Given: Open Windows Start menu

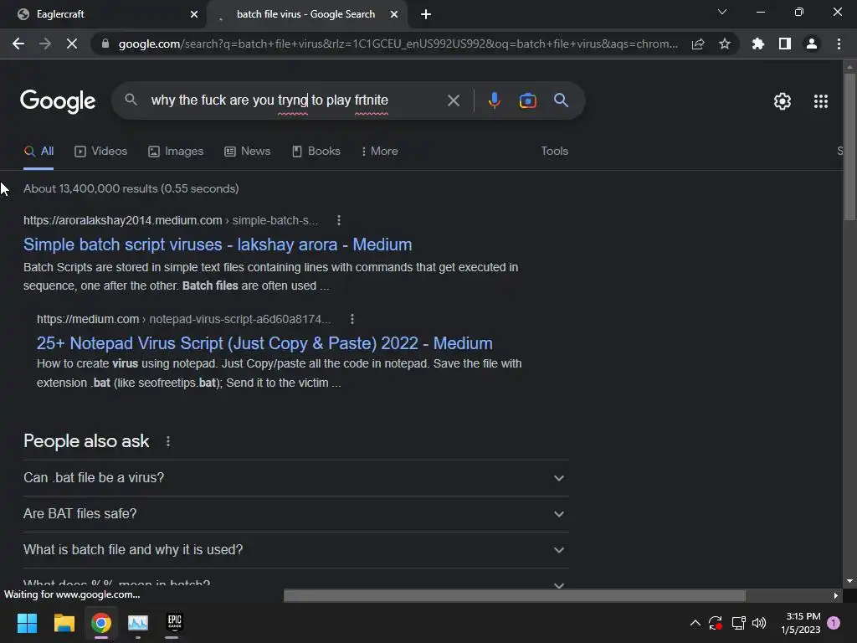Looking at the screenshot, I should click(27, 623).
